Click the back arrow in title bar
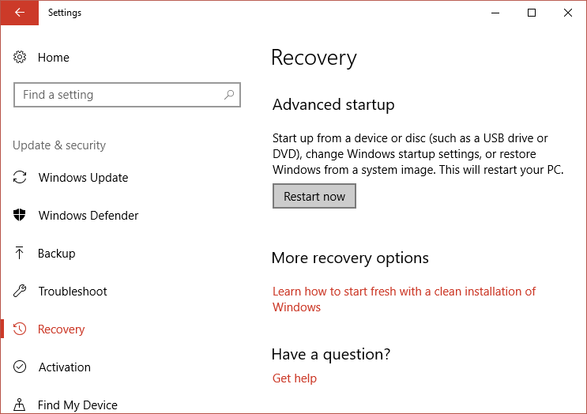 coord(19,13)
